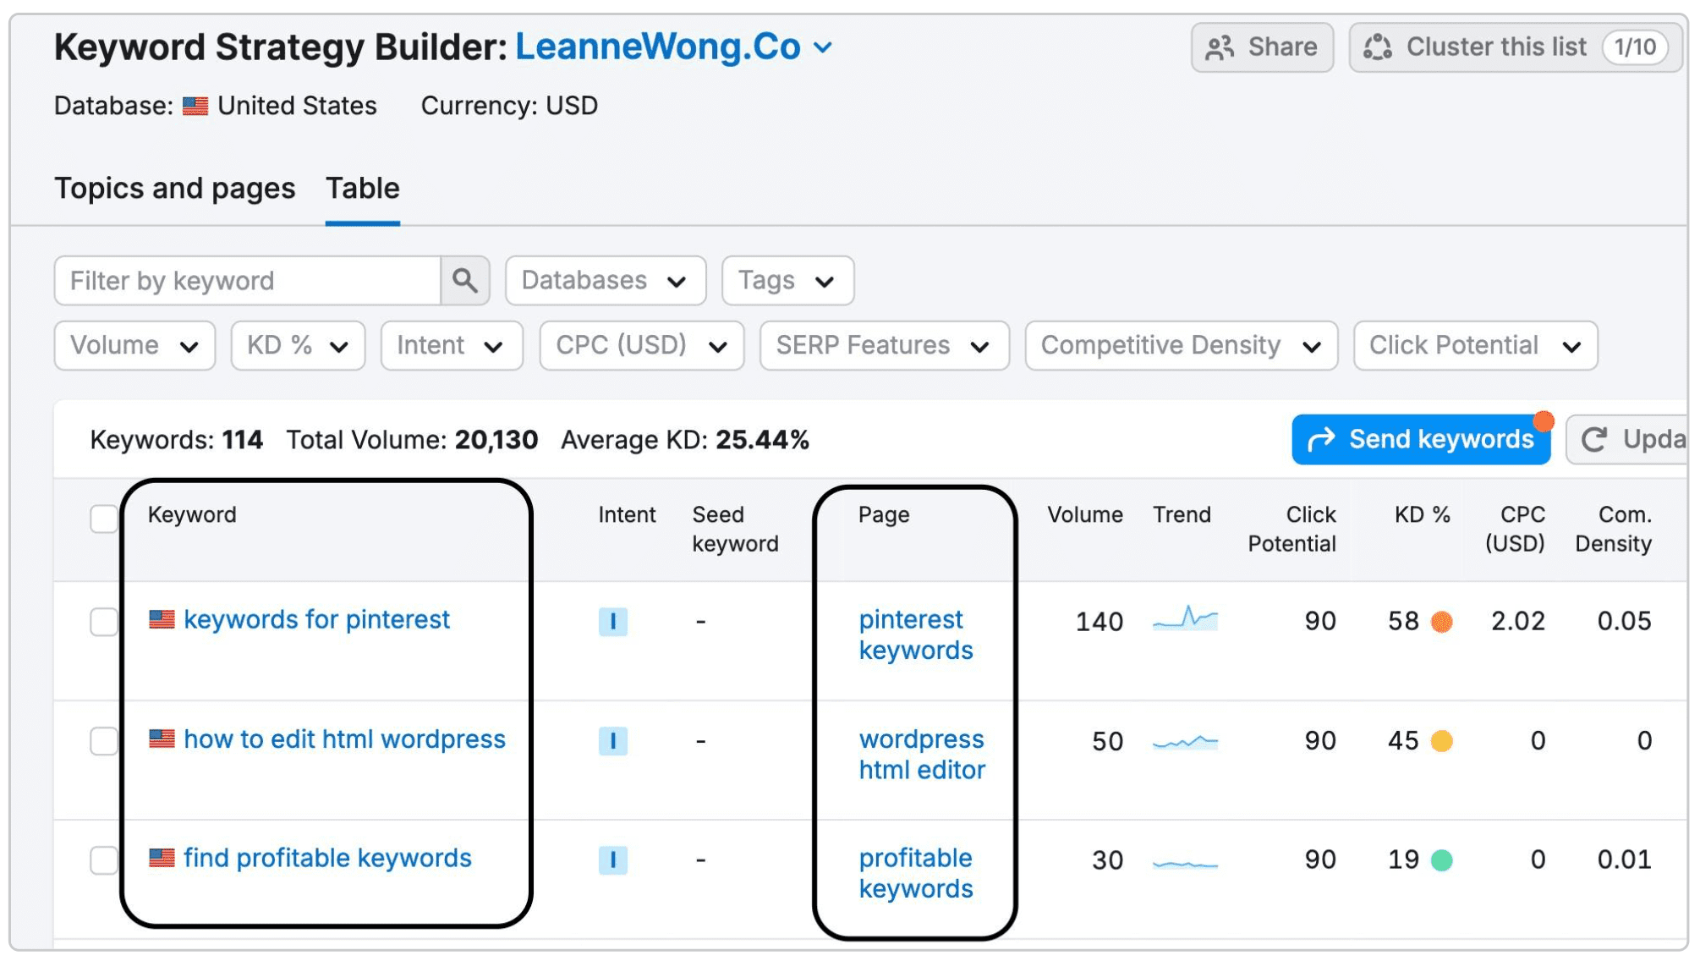This screenshot has width=1700, height=961.
Task: Click the US flag beside find profitable keywords
Action: 162,858
